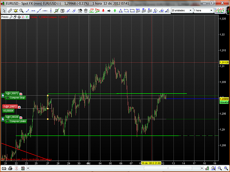Select the segment drawing tool

point(28,11)
